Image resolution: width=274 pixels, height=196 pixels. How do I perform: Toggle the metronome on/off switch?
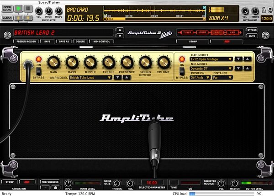[x=270, y=11]
